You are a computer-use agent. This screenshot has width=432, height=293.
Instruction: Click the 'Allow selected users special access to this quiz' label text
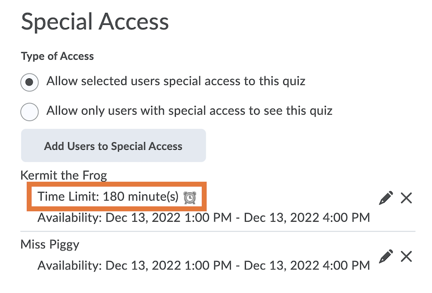(175, 82)
